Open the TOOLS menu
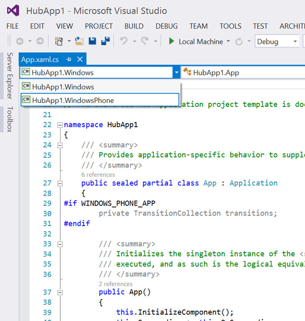The image size is (305, 321). (x=231, y=26)
